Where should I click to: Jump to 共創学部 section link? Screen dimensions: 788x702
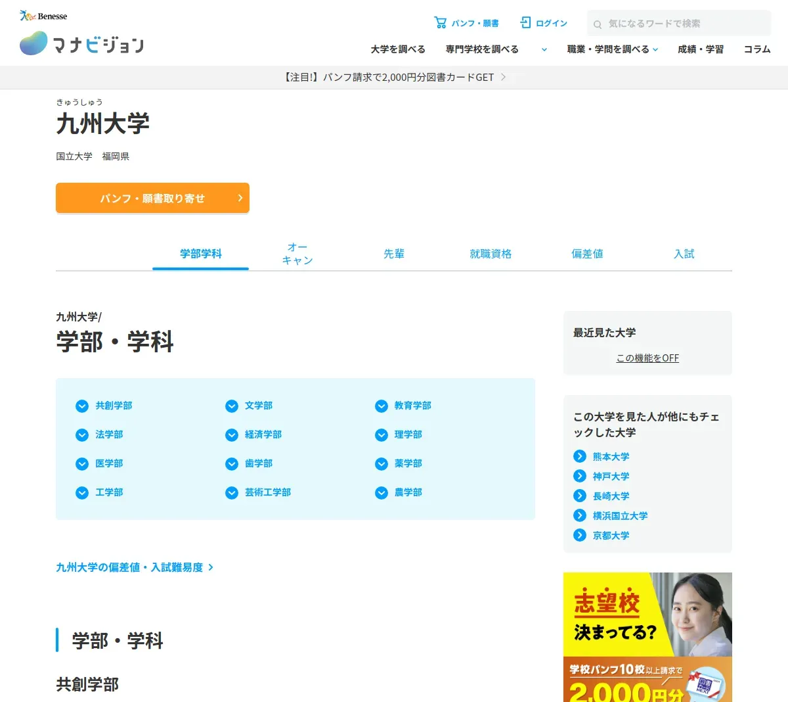point(114,406)
